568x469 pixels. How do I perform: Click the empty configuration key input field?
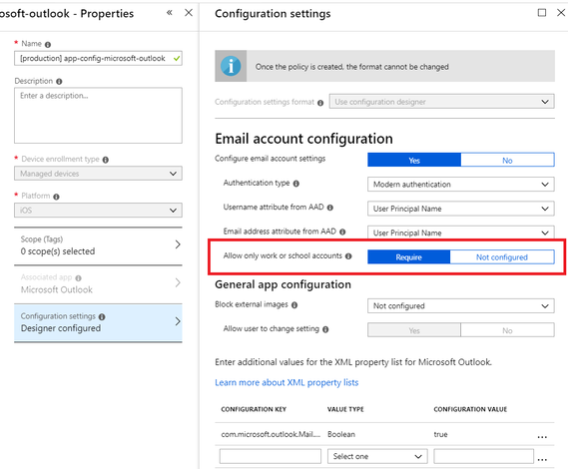click(x=271, y=456)
